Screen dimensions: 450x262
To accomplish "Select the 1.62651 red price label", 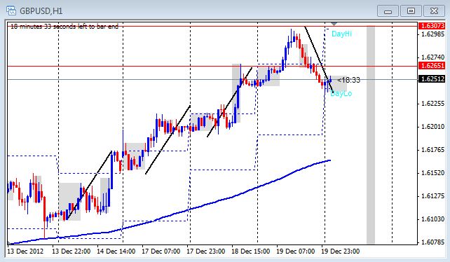I will pyautogui.click(x=432, y=66).
